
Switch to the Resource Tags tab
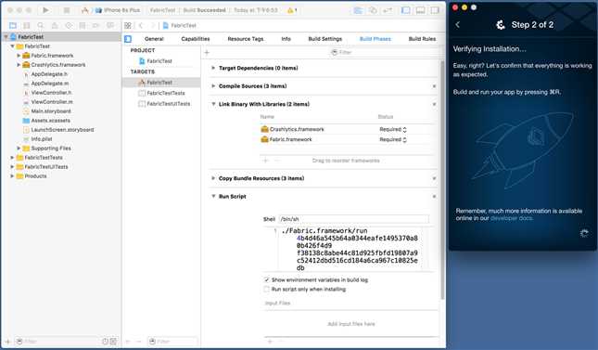click(245, 39)
